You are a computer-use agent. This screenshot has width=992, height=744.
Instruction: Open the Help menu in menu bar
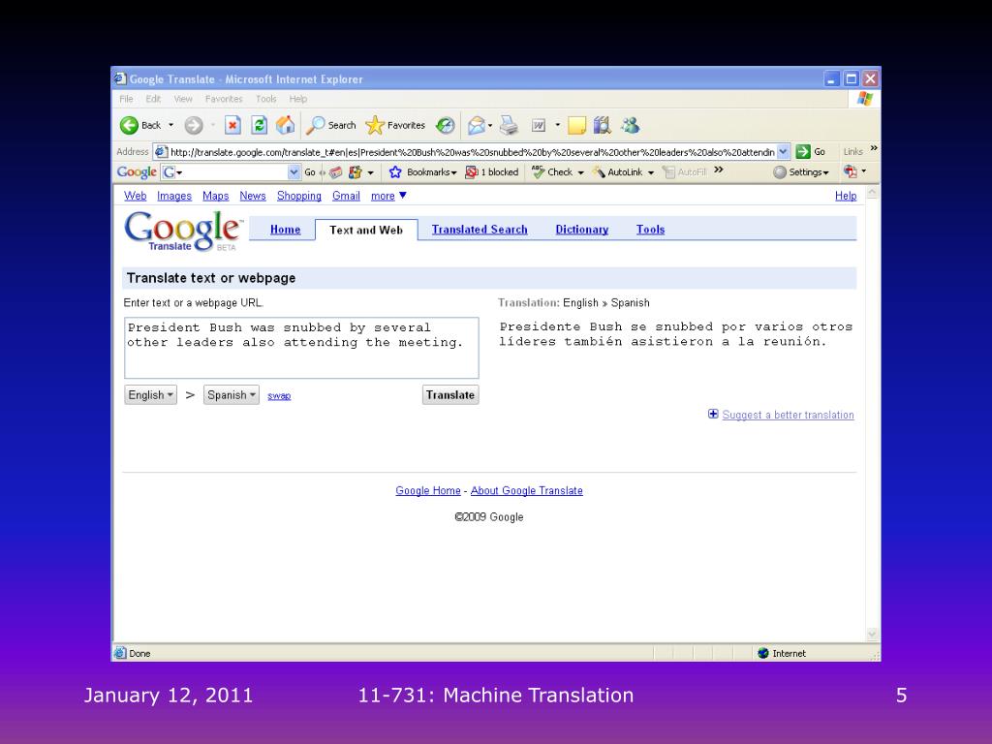[298, 99]
